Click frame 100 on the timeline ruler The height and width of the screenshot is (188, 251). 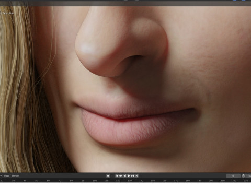[x=95, y=181]
